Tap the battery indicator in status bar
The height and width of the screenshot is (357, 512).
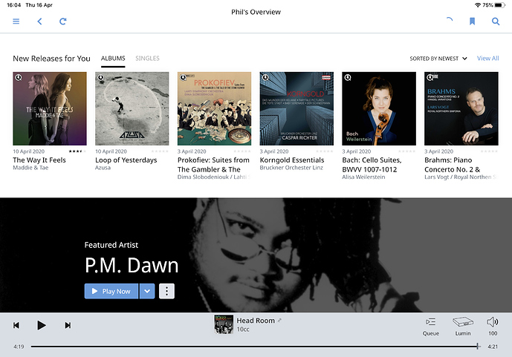click(x=500, y=5)
